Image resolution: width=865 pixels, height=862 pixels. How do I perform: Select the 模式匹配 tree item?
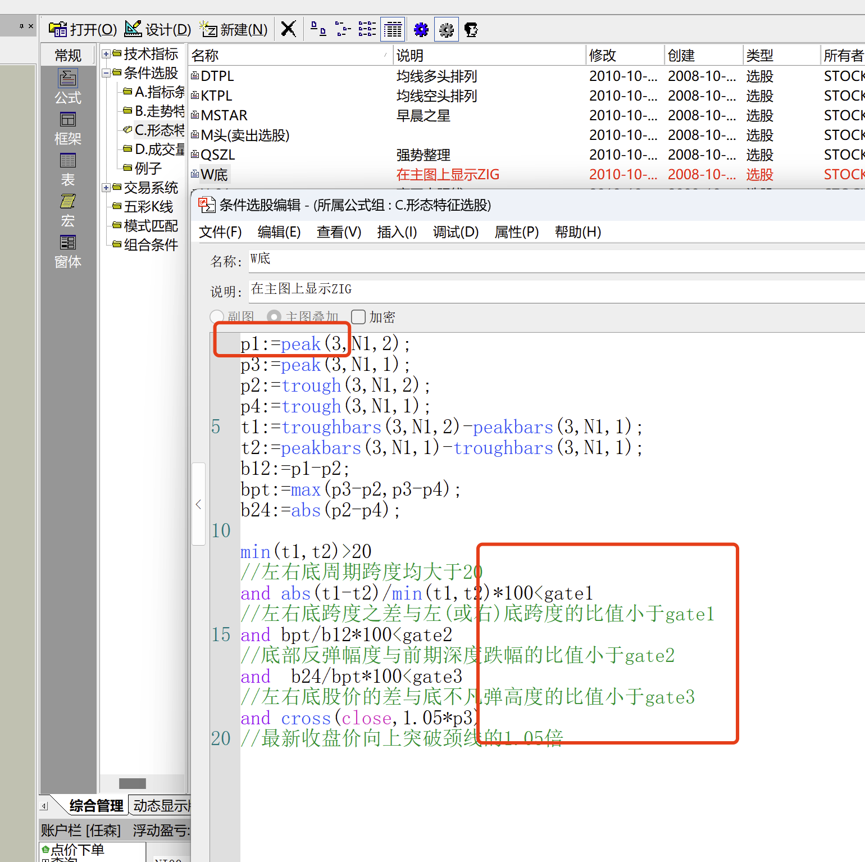pyautogui.click(x=151, y=226)
